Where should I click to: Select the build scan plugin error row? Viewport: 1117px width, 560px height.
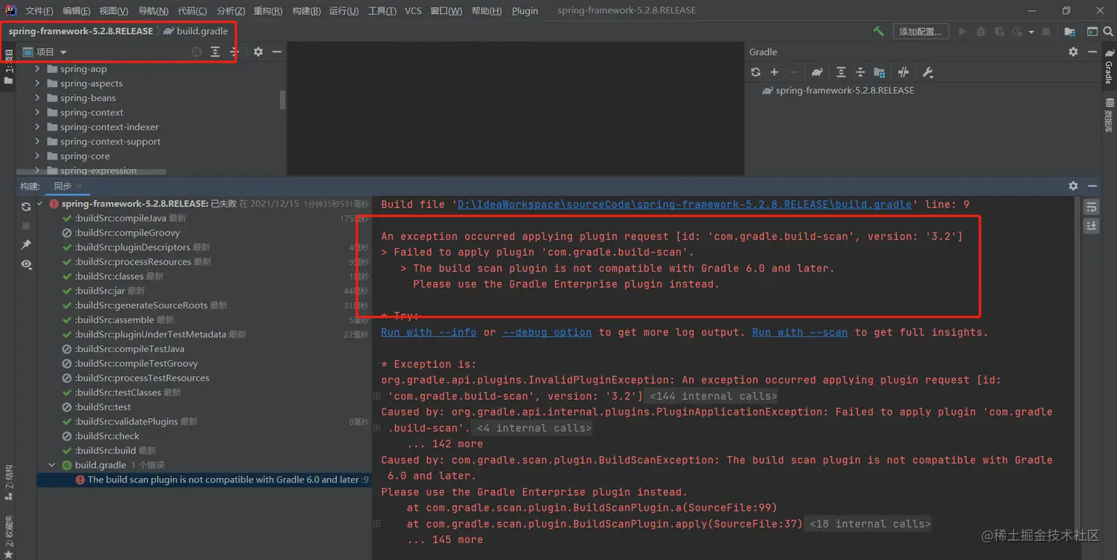pos(204,480)
